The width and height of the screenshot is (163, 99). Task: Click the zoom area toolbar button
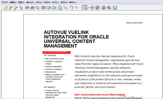(x=85, y=8)
